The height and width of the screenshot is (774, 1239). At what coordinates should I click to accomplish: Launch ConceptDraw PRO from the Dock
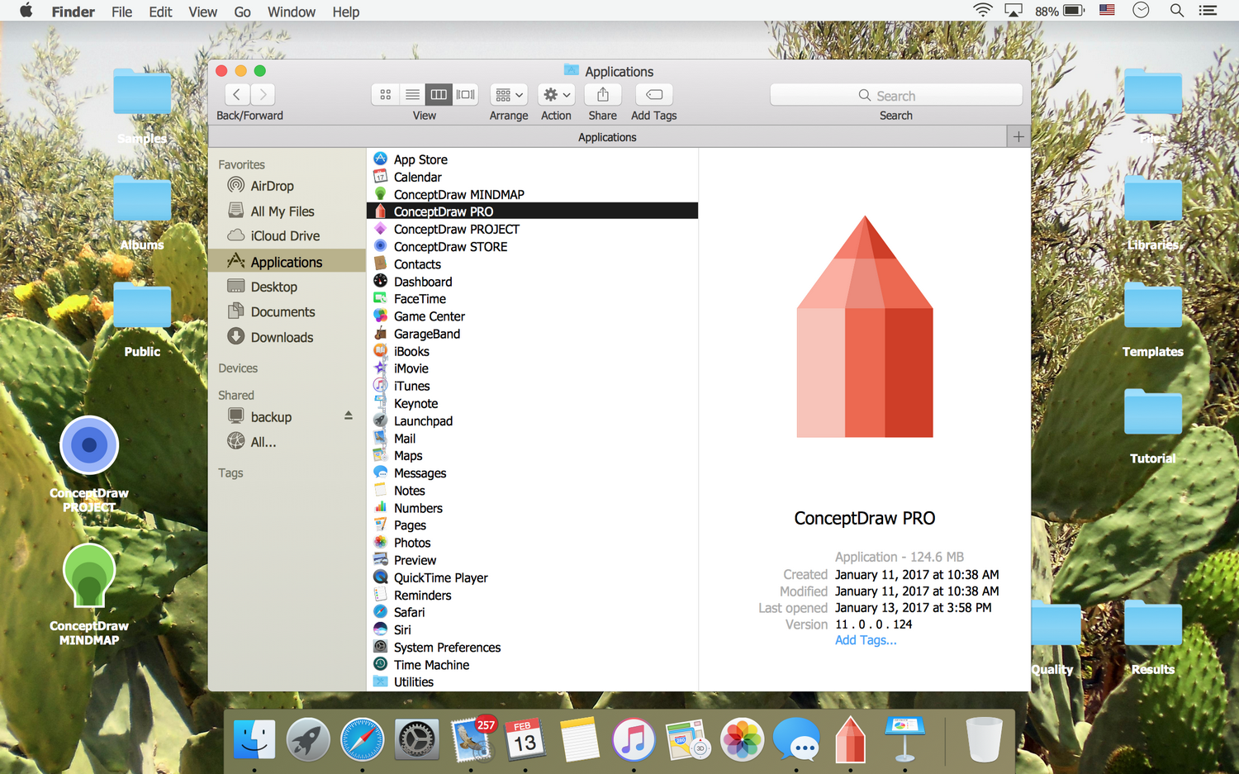850,739
